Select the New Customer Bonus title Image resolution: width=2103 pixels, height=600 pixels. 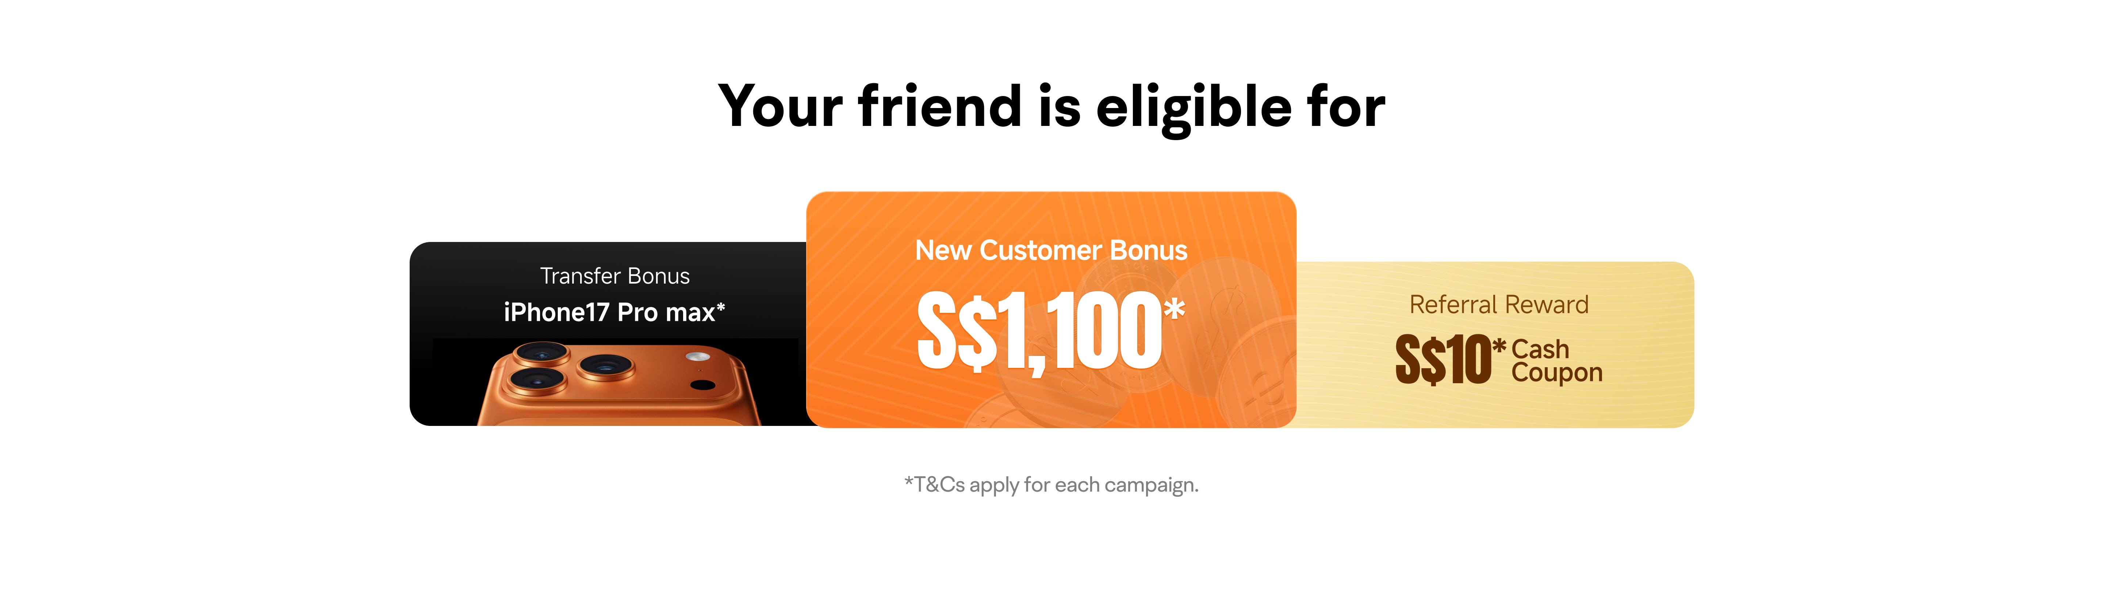click(1051, 250)
